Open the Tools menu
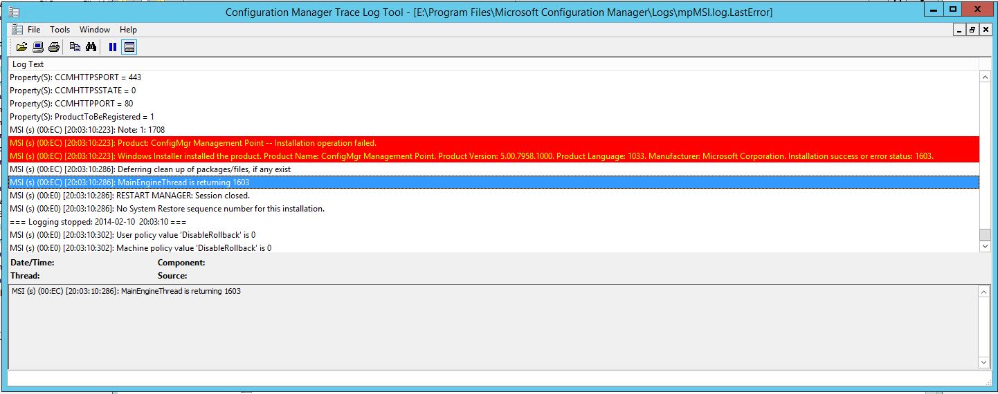Viewport: 998px width, 394px height. tap(60, 30)
